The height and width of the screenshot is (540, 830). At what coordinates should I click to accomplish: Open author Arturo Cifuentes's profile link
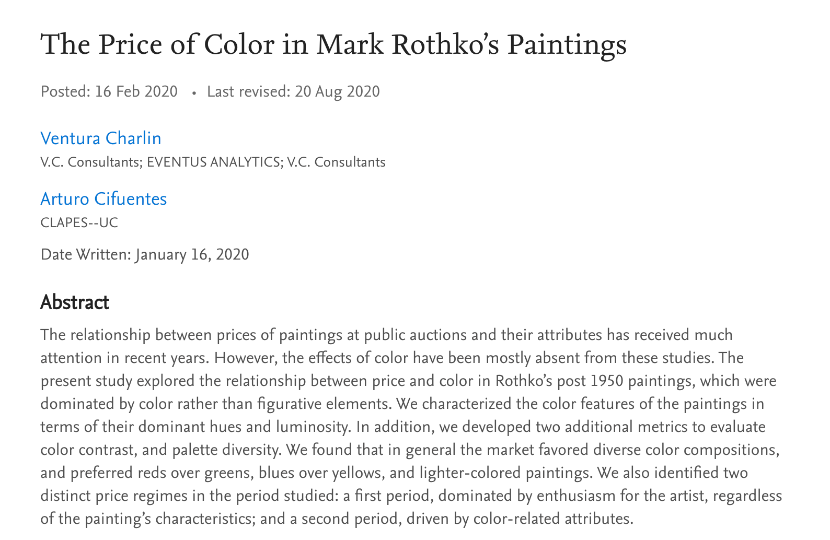tap(103, 199)
